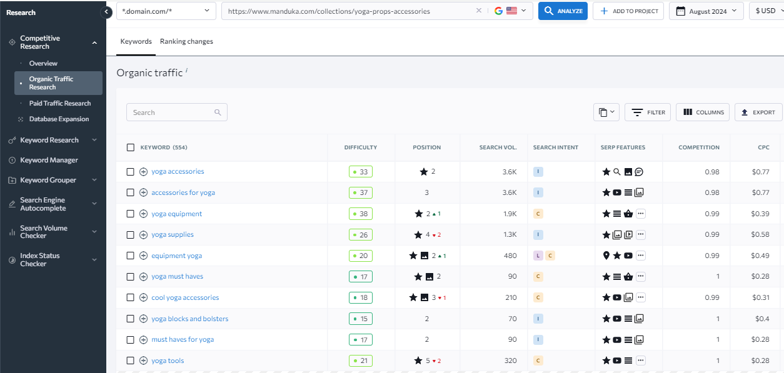Click the Organic traffic info icon

pos(186,71)
